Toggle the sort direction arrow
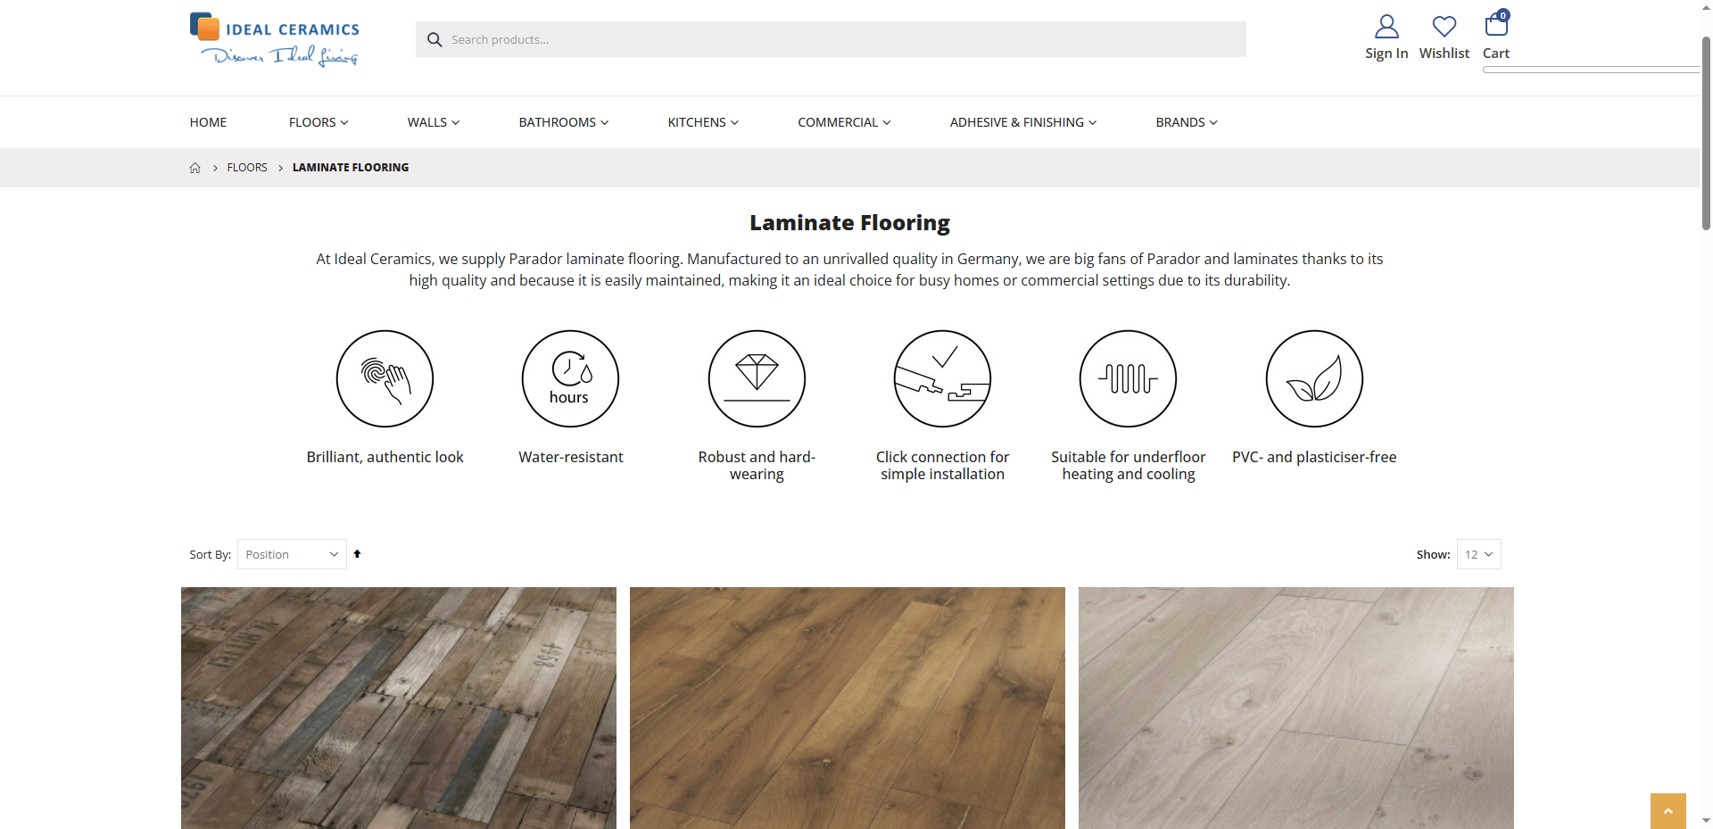Viewport: 1713px width, 829px height. (x=357, y=554)
